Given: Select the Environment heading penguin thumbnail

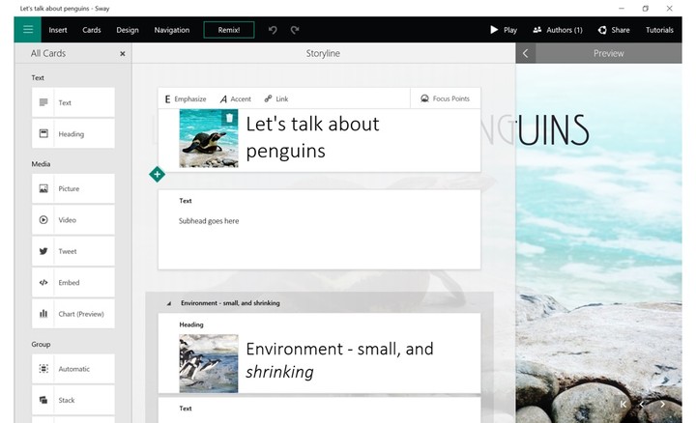Looking at the screenshot, I should [209, 363].
